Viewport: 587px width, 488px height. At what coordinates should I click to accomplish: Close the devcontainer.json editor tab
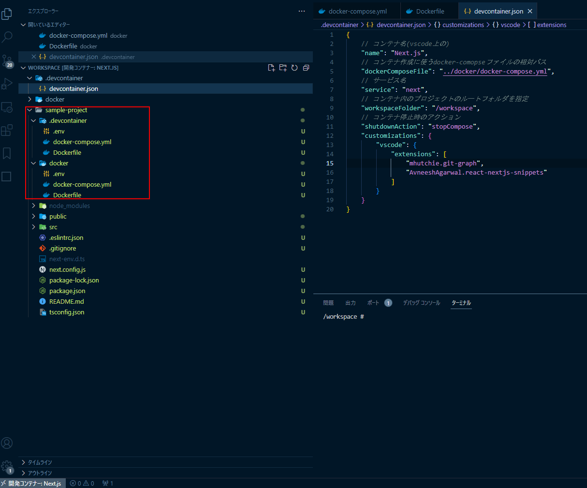530,11
